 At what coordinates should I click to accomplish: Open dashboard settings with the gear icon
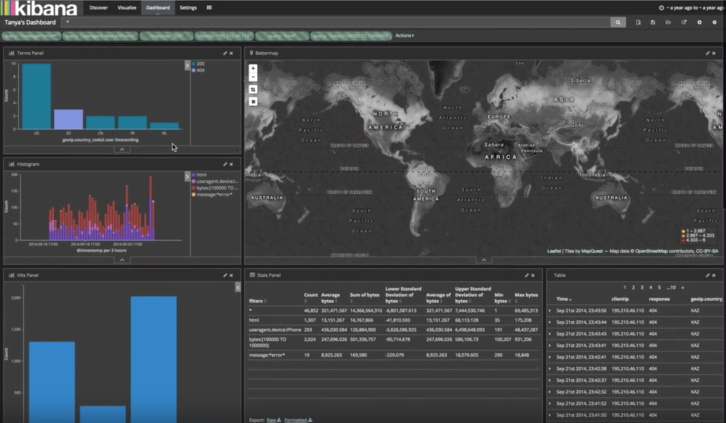click(x=715, y=22)
